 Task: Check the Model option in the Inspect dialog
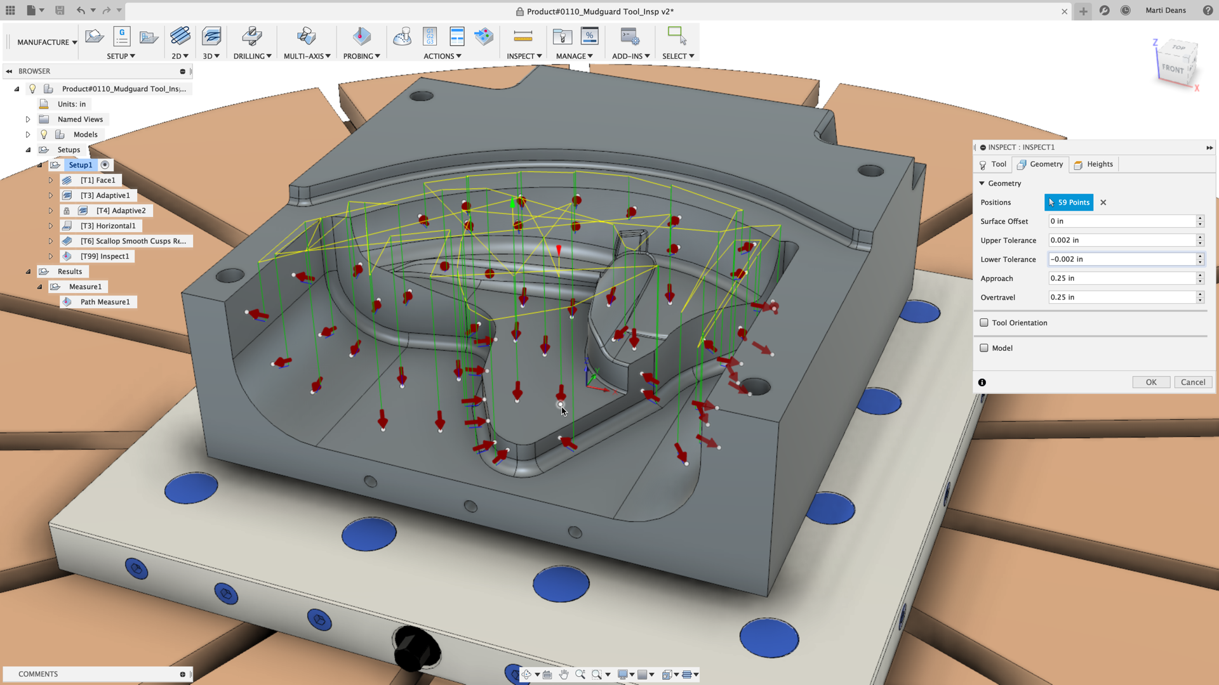(x=984, y=348)
